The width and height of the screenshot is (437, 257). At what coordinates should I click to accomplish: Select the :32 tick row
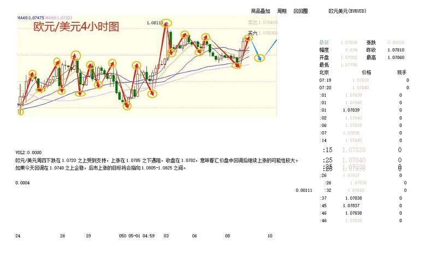(x=365, y=190)
